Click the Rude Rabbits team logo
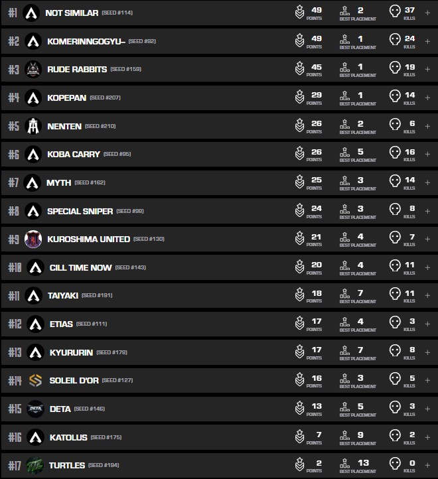Image resolution: width=438 pixels, height=479 pixels. pos(33,69)
